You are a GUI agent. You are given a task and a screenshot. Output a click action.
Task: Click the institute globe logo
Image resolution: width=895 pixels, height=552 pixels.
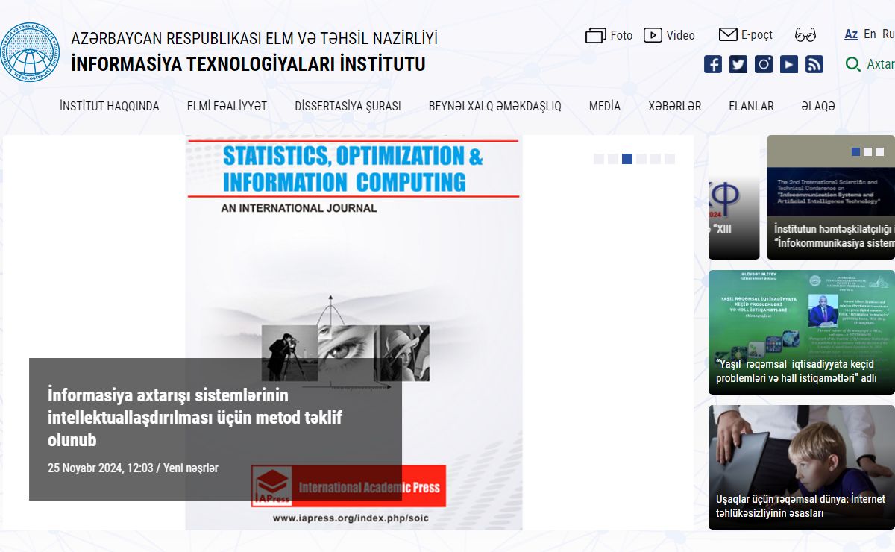pyautogui.click(x=28, y=52)
